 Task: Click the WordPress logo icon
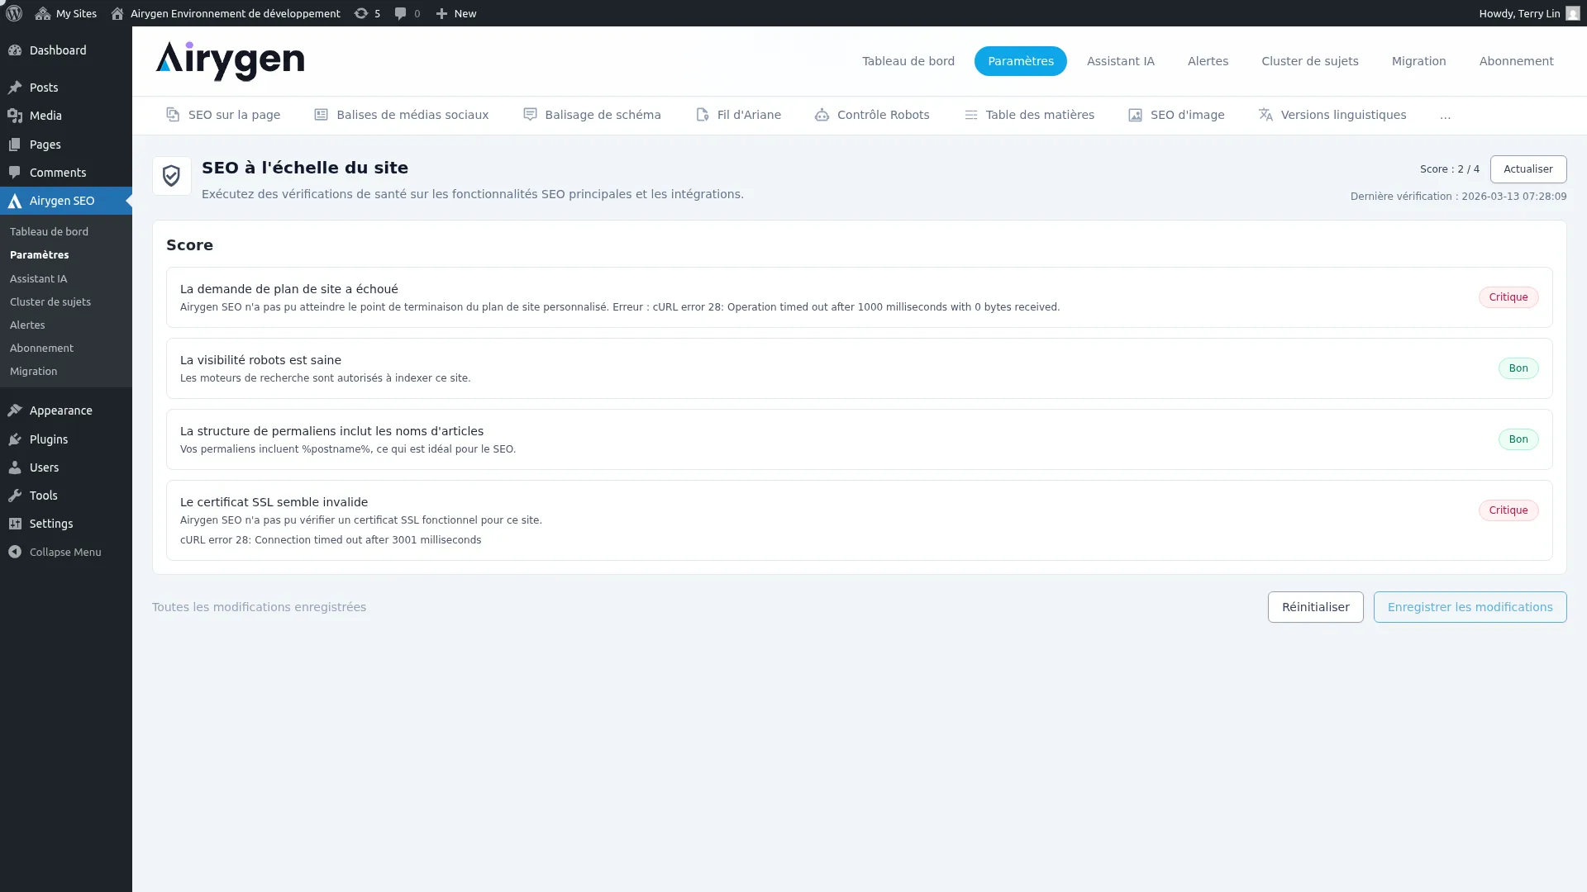(14, 13)
